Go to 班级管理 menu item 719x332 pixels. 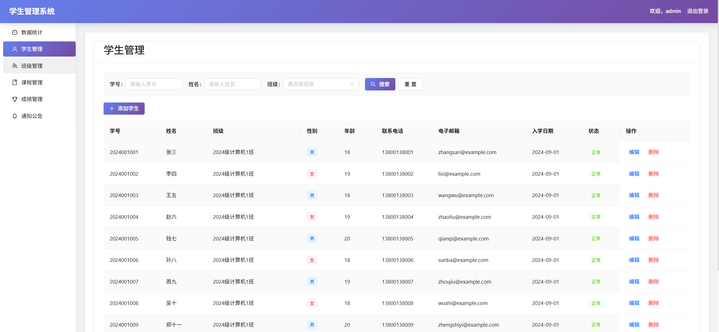coord(39,66)
